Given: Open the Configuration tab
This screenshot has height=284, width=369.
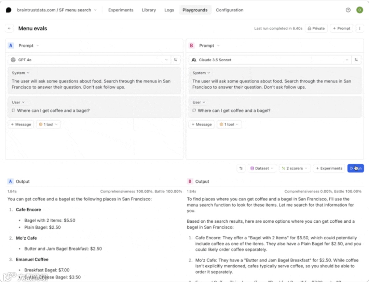Looking at the screenshot, I should pos(230,10).
